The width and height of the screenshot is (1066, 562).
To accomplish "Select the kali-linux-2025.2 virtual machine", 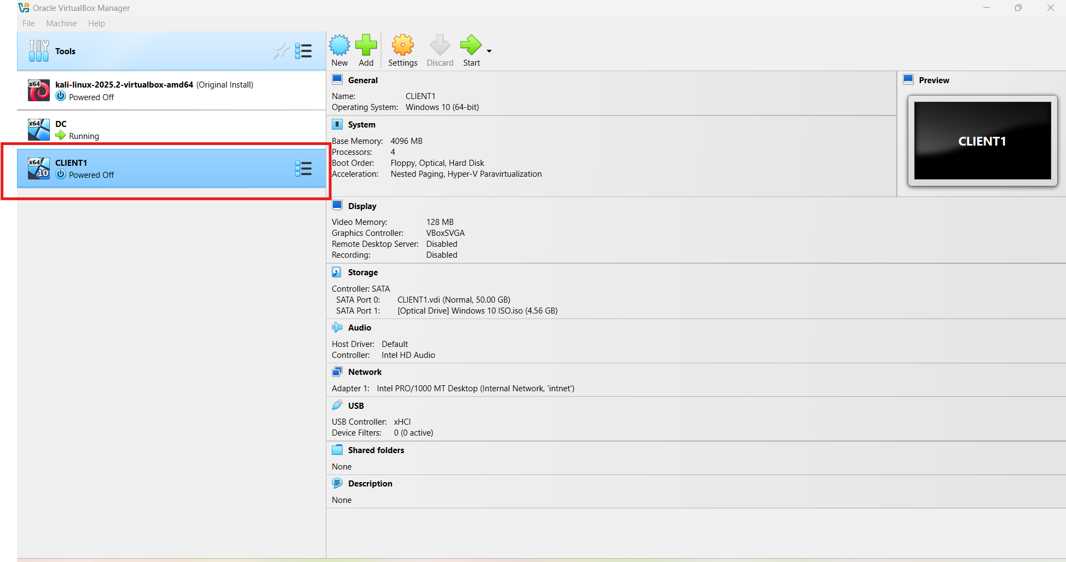I will click(x=171, y=90).
